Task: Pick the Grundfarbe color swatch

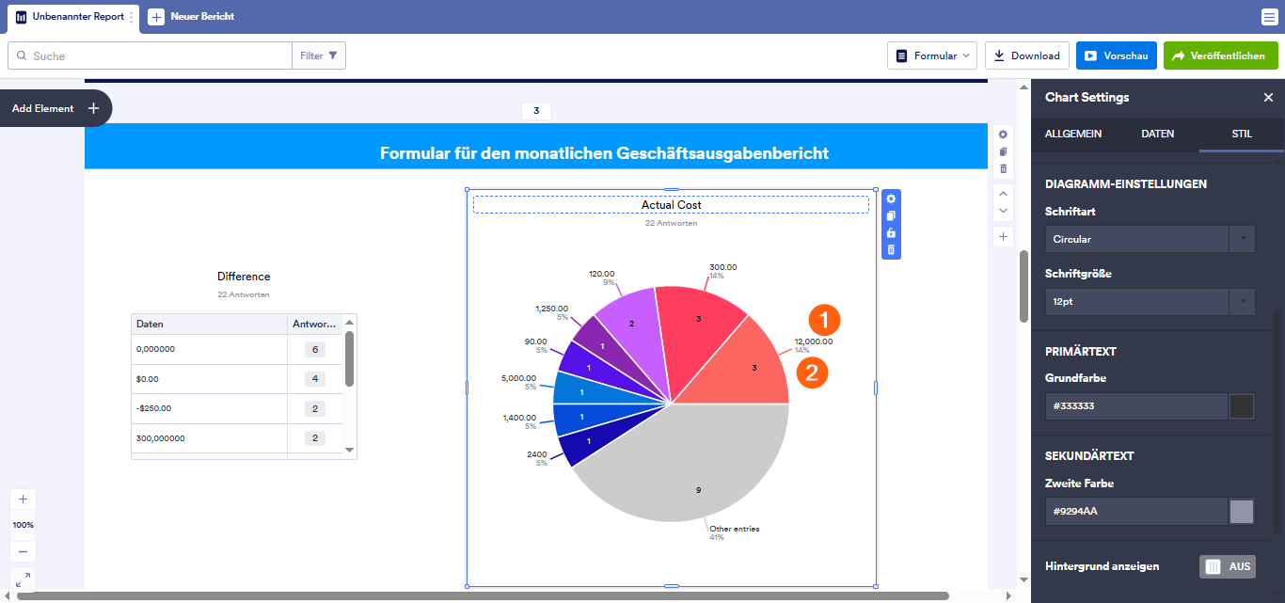Action: 1241,405
